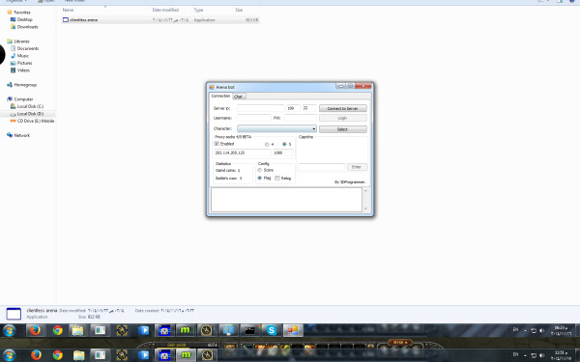The image size is (580, 362).
Task: Focus the PW password field
Action: (x=301, y=118)
